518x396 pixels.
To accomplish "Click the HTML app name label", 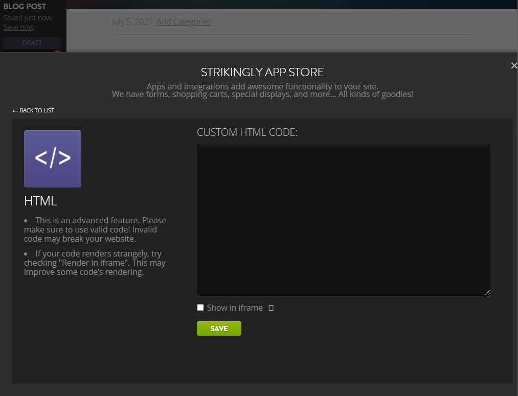I will [40, 201].
